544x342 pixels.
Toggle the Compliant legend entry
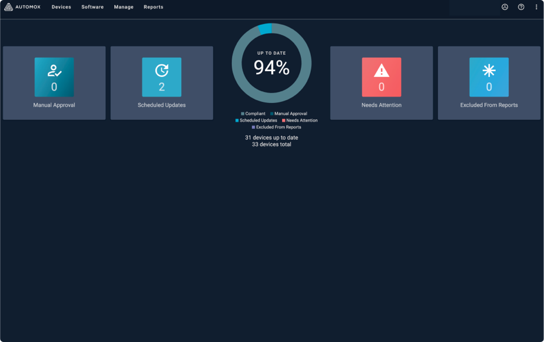(253, 114)
